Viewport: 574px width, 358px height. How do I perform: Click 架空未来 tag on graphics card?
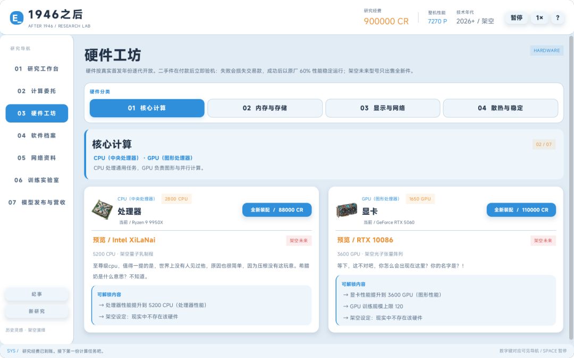point(543,240)
